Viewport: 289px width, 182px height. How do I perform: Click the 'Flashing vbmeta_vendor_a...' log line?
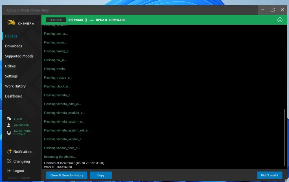click(64, 139)
